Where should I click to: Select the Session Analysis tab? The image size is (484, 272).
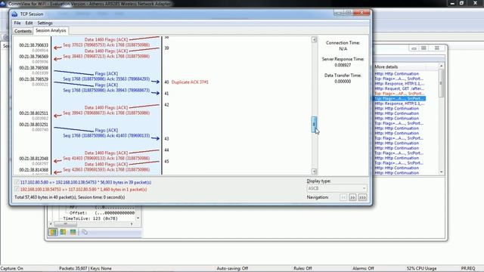click(x=51, y=30)
